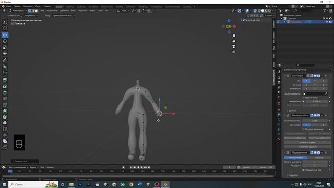The width and height of the screenshot is (334, 188).
Task: Activate the Move tool
Action: [x=5, y=35]
